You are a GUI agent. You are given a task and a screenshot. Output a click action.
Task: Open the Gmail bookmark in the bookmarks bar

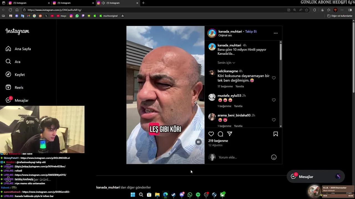28,16
